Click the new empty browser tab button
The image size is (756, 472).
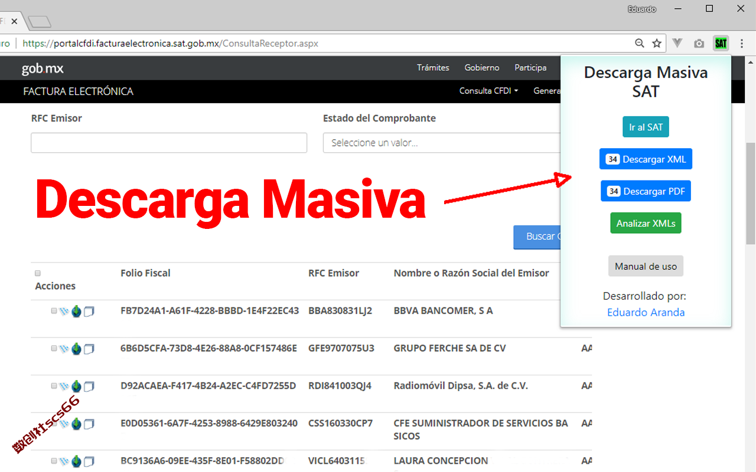pos(39,22)
